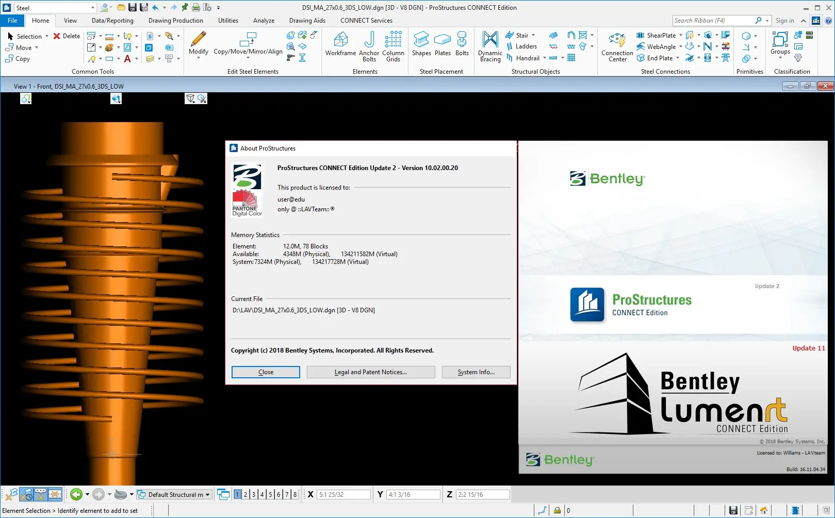
Task: Click the Copy tool in Common Tools
Action: (18, 59)
